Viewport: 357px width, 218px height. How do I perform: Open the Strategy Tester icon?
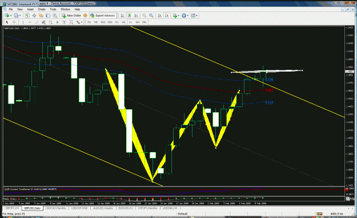(x=55, y=15)
